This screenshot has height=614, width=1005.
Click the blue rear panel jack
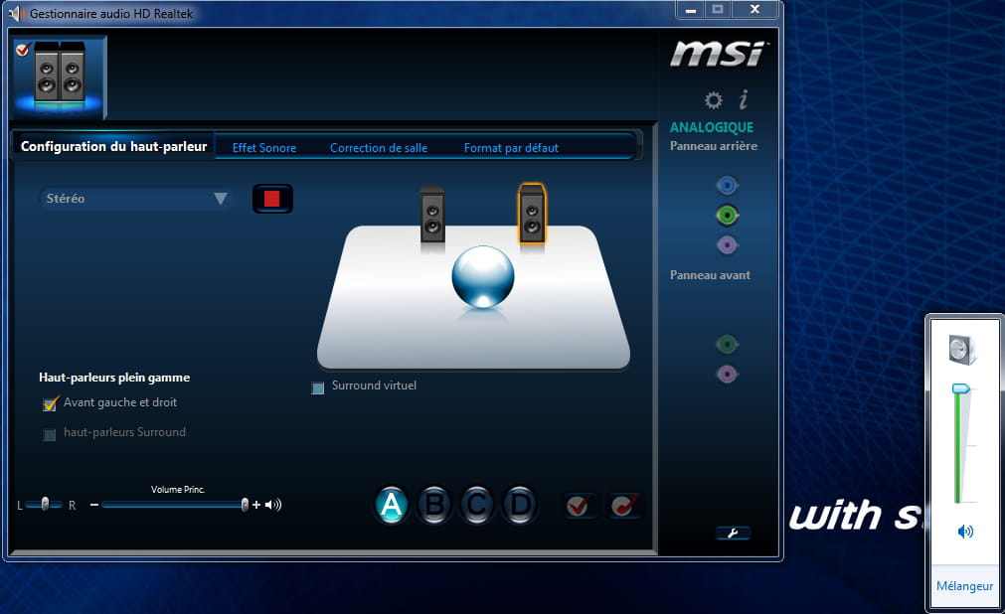tap(727, 186)
